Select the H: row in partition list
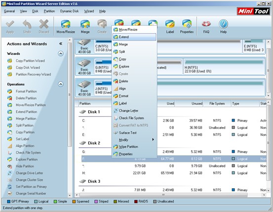This screenshot has height=212, width=273. coord(174,173)
